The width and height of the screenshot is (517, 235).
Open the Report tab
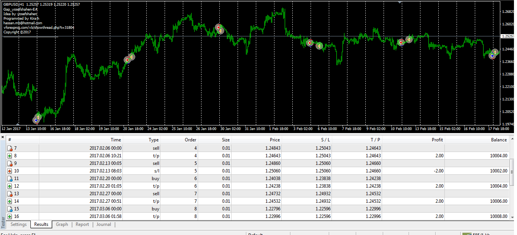click(82, 224)
